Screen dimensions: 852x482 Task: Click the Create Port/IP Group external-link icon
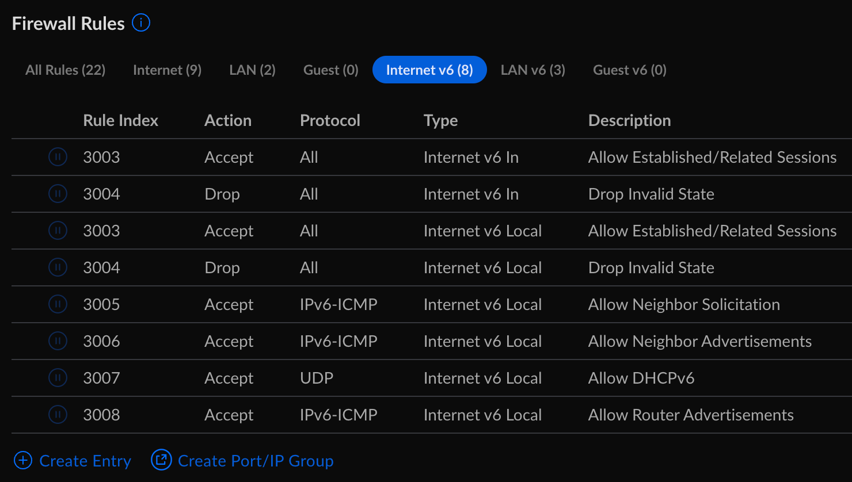[x=161, y=460]
